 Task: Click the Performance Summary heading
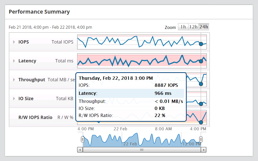39,12
